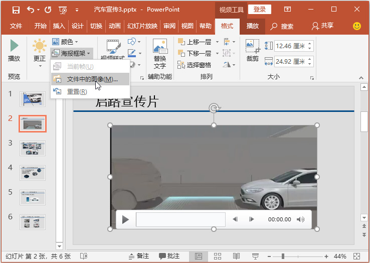Open the rotate objects dropdown
370x263 pixels.
tap(229, 65)
